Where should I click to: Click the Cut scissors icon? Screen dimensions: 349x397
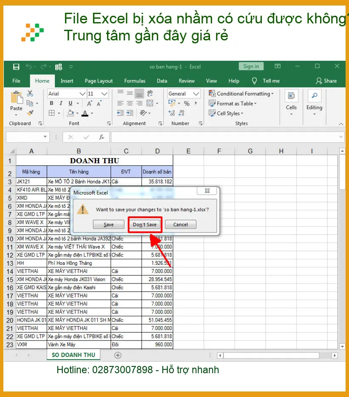click(x=30, y=94)
